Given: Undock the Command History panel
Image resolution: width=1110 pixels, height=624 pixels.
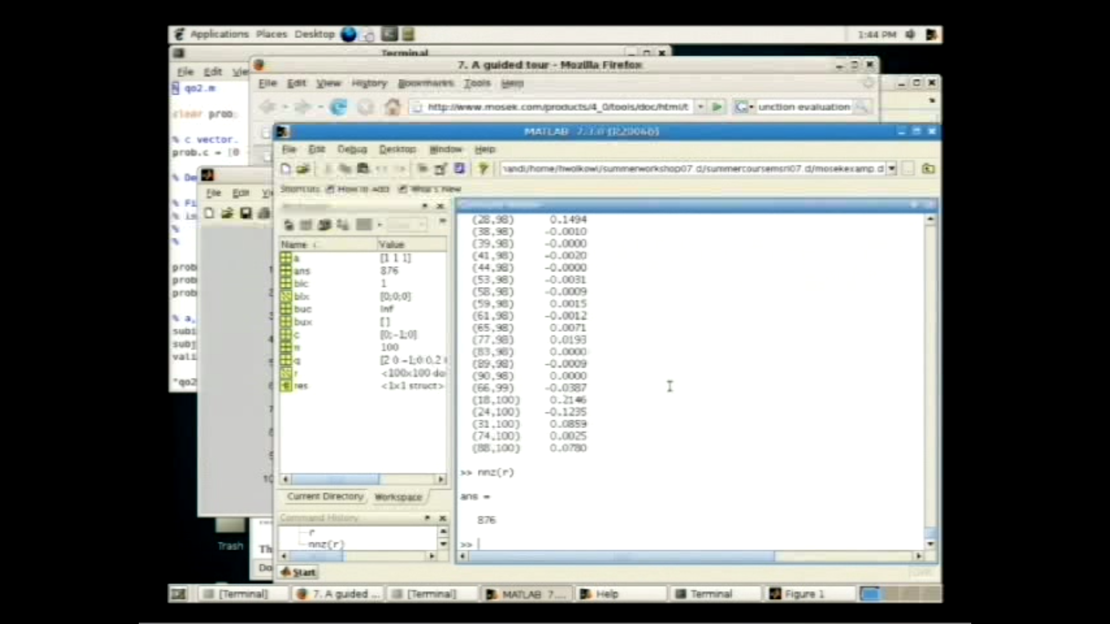Looking at the screenshot, I should click(x=427, y=518).
